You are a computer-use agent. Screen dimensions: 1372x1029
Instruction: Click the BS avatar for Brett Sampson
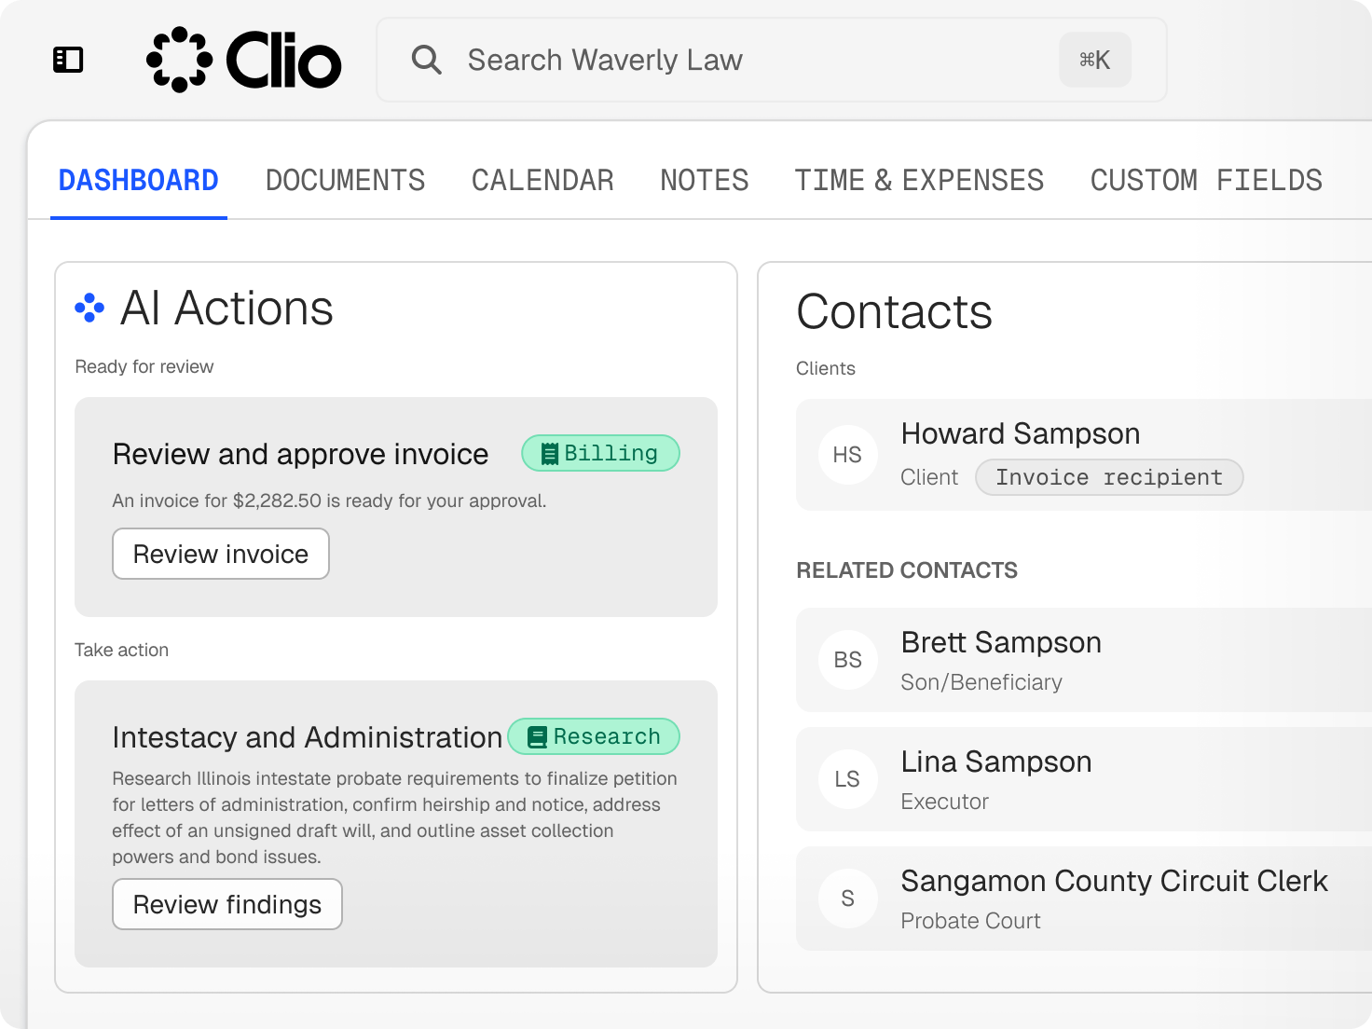click(x=847, y=660)
